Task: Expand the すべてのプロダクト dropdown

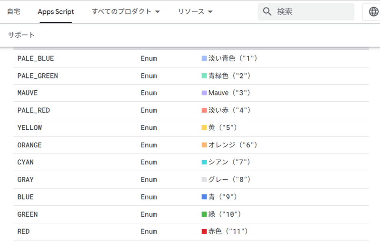Action: point(125,12)
